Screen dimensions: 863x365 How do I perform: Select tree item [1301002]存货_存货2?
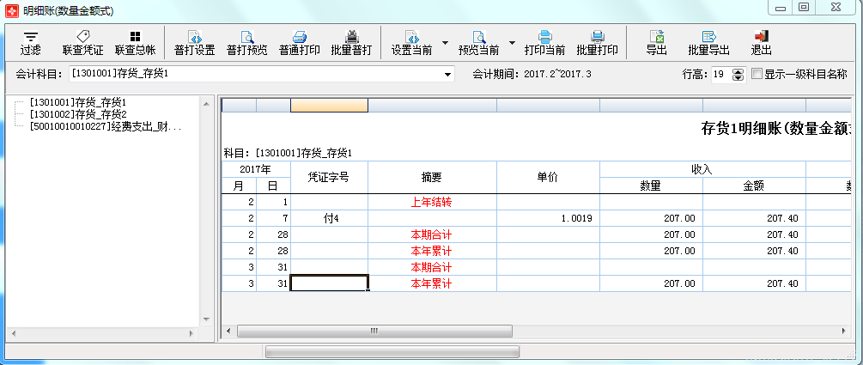coord(78,114)
